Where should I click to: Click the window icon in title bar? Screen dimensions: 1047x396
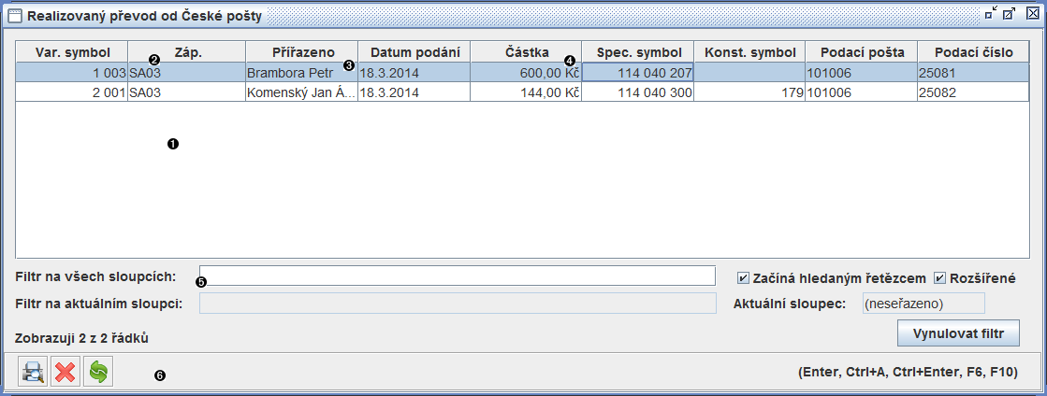click(15, 15)
